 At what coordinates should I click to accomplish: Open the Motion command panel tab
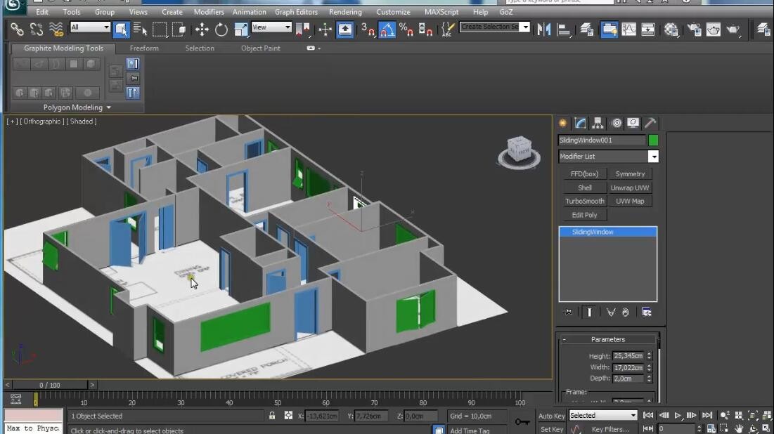pyautogui.click(x=616, y=123)
